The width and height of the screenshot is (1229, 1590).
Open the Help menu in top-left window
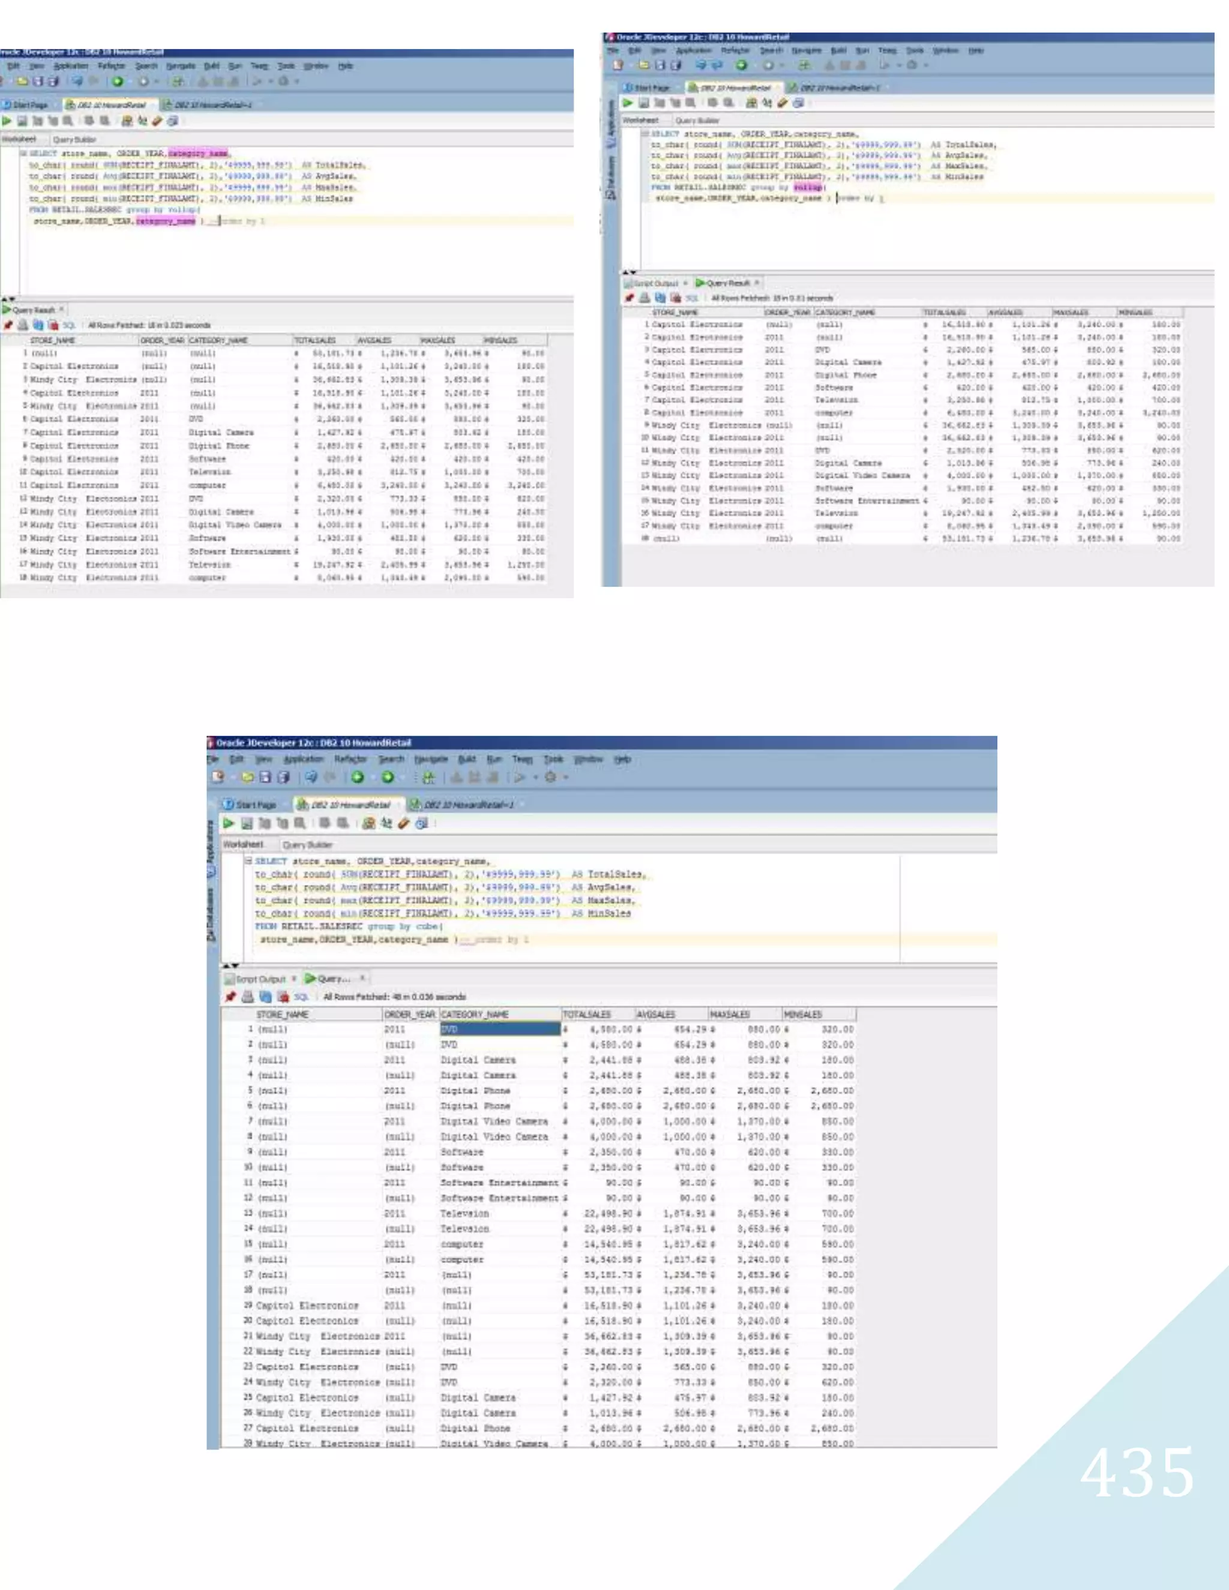[345, 65]
